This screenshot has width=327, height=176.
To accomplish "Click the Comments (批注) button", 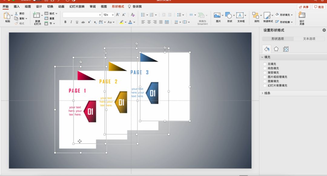I will 319,7.
